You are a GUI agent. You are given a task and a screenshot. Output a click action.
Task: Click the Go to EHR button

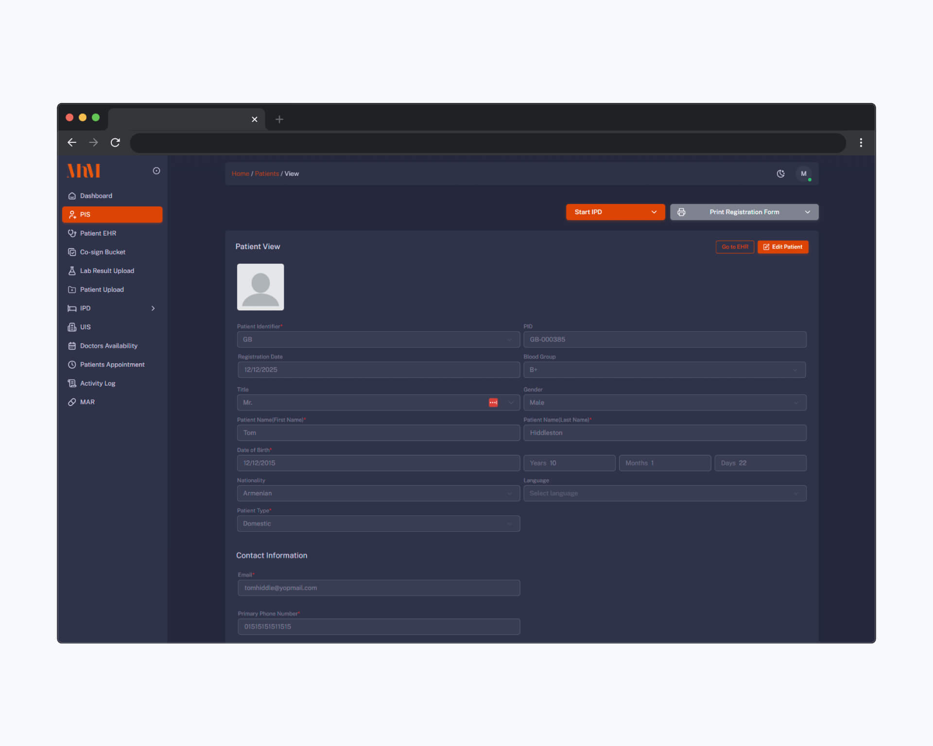pyautogui.click(x=734, y=247)
